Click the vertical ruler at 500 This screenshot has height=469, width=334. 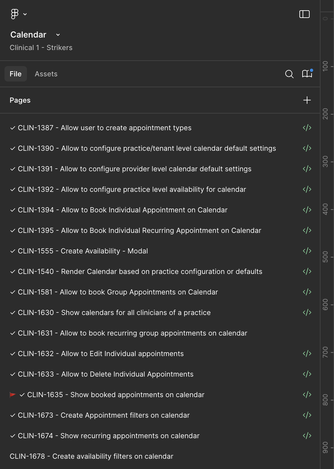325,257
